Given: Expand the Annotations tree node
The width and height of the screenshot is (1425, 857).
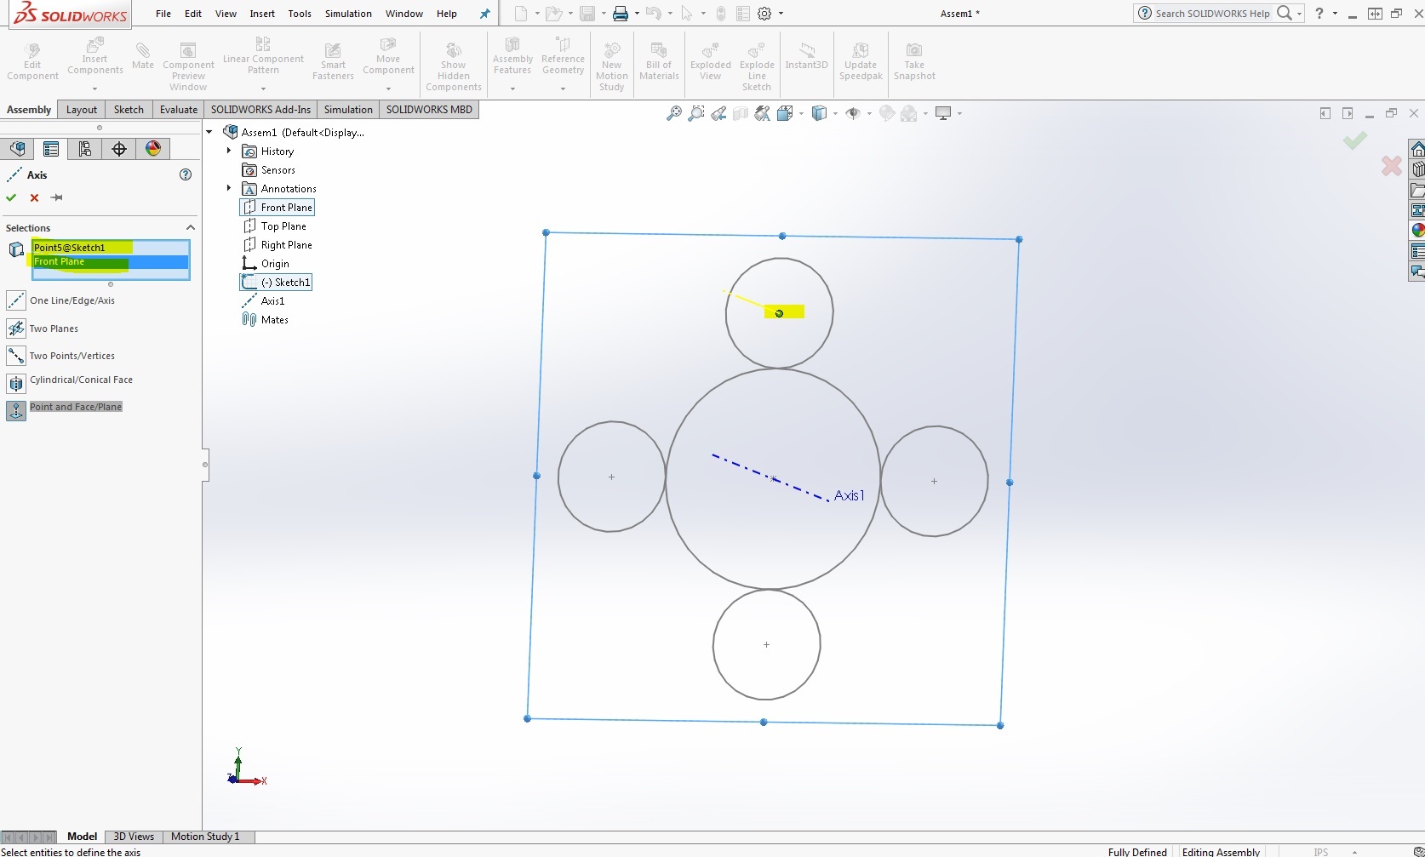Looking at the screenshot, I should 228,188.
